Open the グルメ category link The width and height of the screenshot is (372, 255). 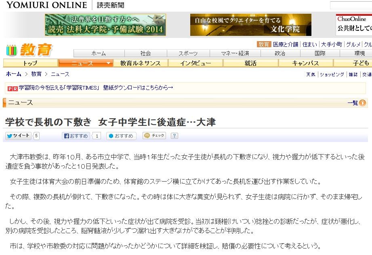[353, 44]
